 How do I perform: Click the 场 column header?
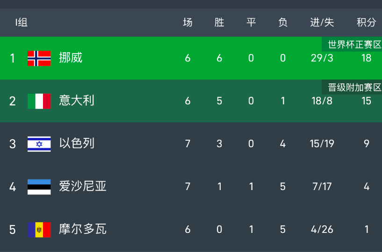187,22
